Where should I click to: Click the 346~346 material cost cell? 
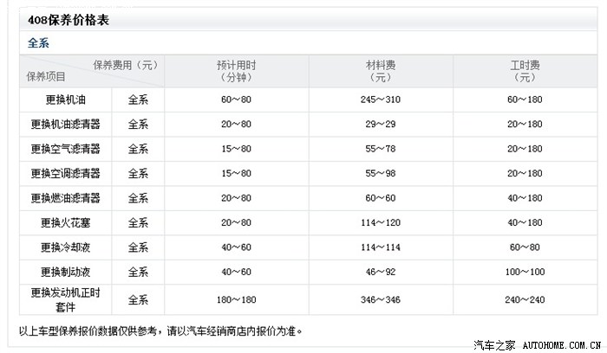click(x=381, y=299)
